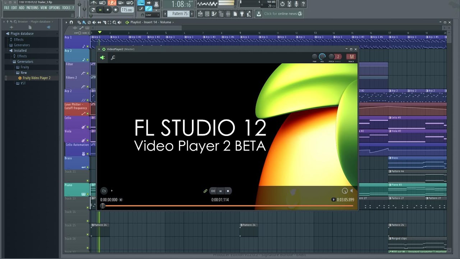This screenshot has width=460, height=259.
Task: Click the pause button in main transport
Action: tap(100, 10)
